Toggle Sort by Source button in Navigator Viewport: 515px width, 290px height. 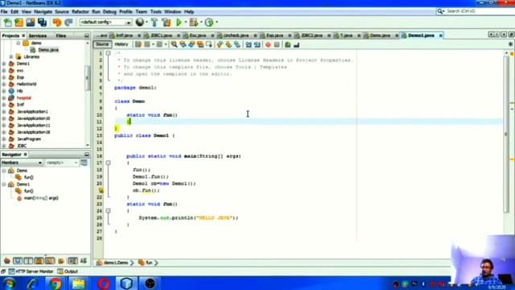point(84,261)
